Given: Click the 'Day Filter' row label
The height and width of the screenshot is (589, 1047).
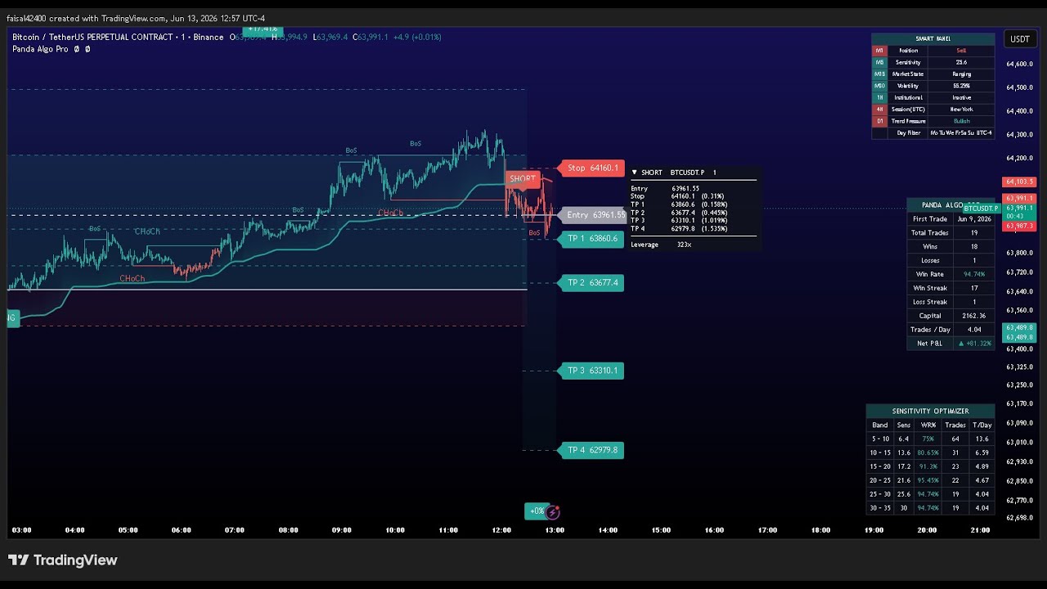Looking at the screenshot, I should 908,133.
